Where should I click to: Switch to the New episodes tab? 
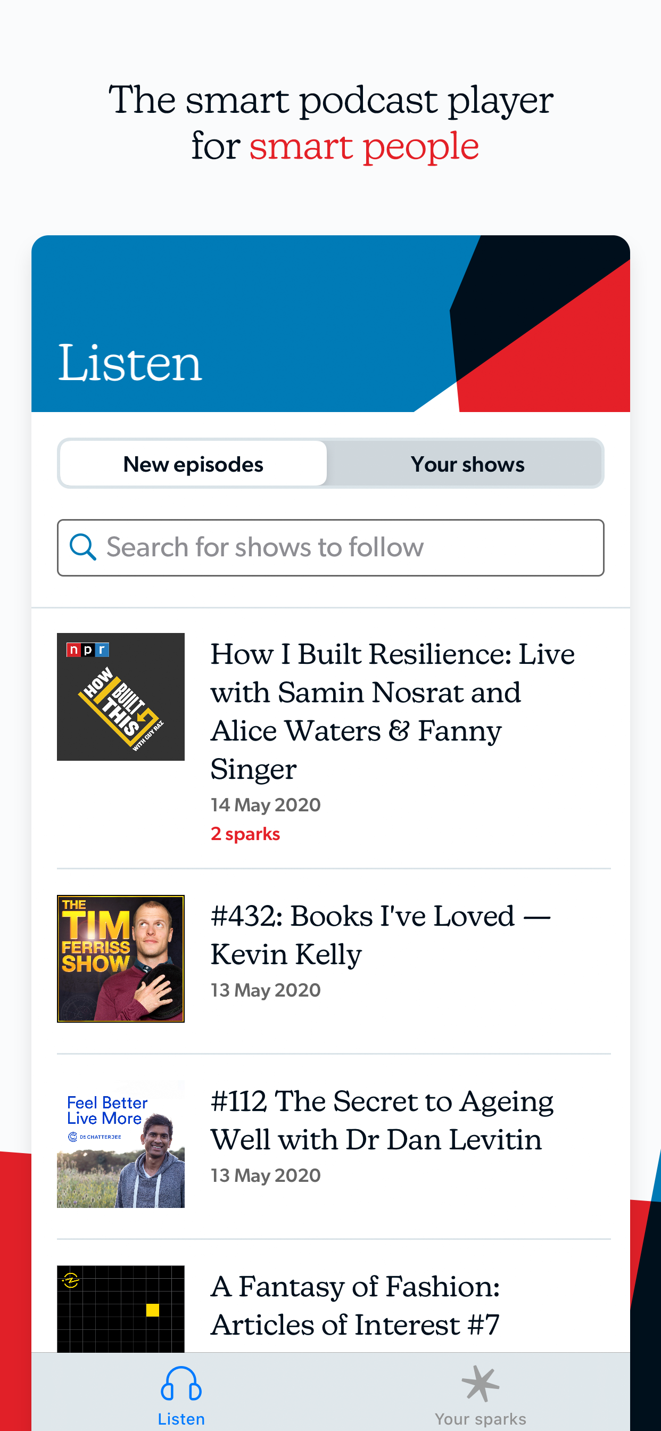coord(193,464)
